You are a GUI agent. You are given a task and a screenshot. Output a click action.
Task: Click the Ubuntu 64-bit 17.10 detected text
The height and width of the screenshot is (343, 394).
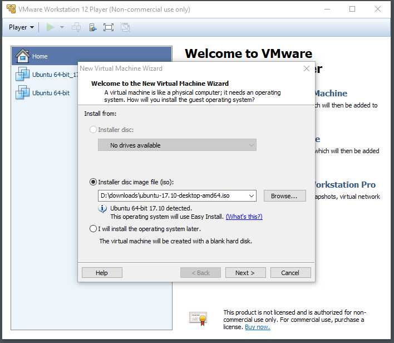[x=151, y=208]
